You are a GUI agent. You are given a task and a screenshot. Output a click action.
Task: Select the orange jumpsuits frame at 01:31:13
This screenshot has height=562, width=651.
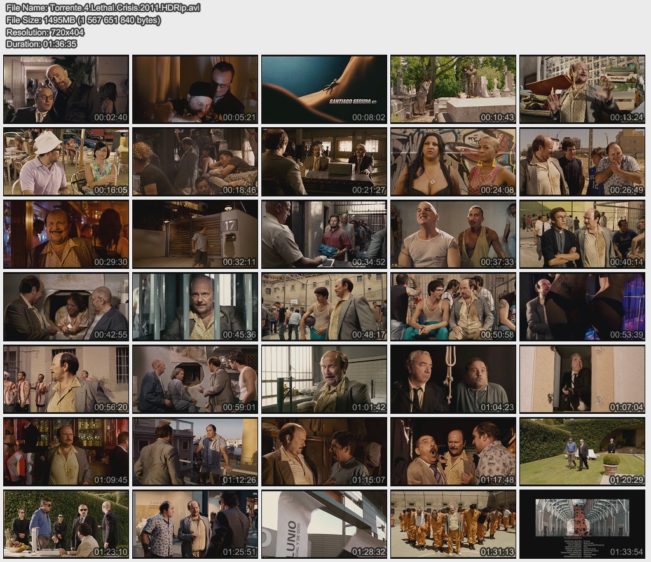453,524
